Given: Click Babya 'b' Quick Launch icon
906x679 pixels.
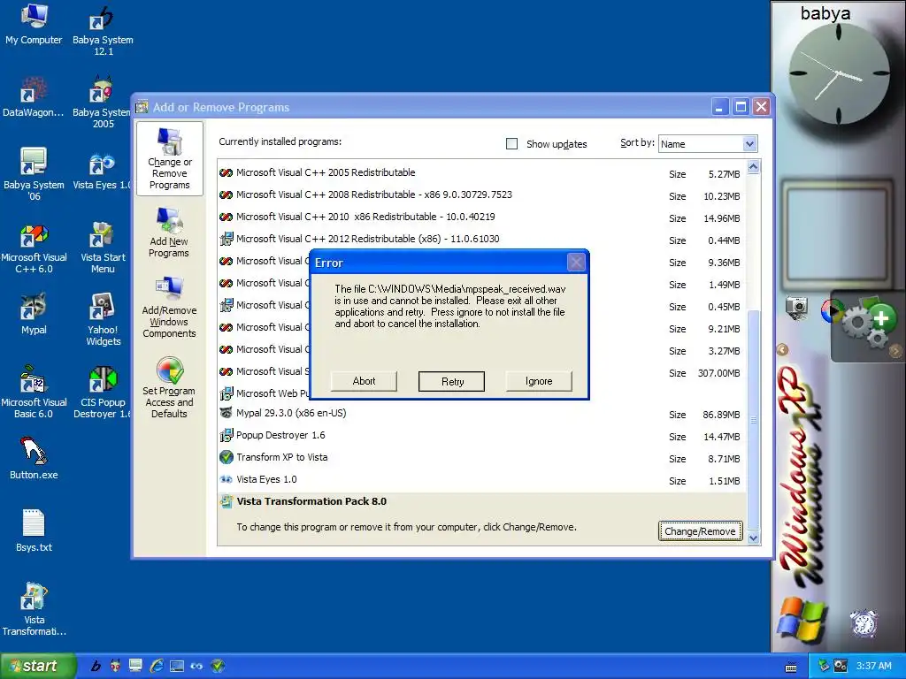Looking at the screenshot, I should click(x=96, y=666).
